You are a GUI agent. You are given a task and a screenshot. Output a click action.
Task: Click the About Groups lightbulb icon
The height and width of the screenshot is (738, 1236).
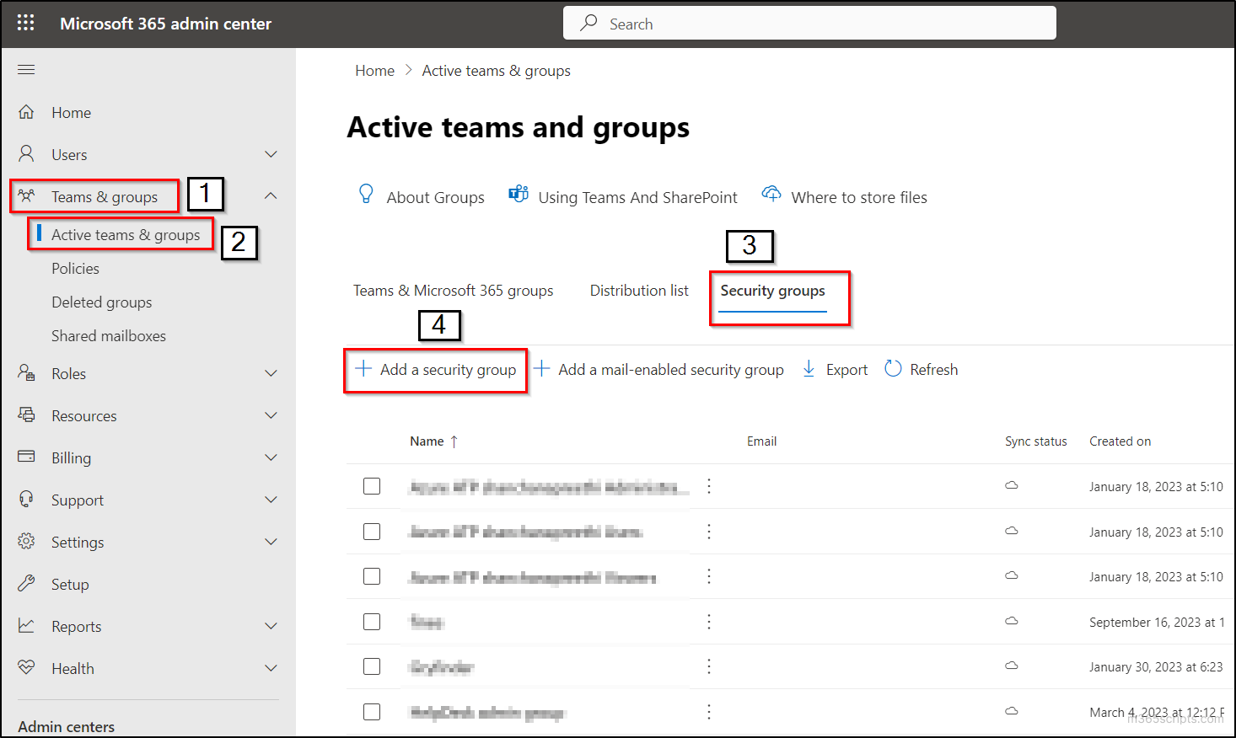[x=365, y=195]
